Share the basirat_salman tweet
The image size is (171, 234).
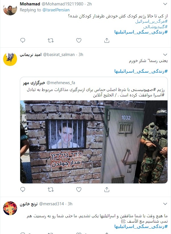pos(107,190)
